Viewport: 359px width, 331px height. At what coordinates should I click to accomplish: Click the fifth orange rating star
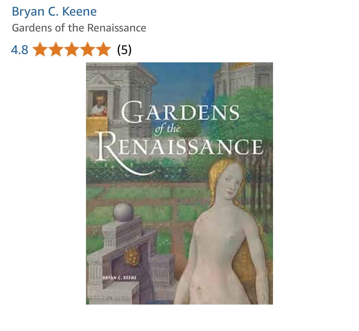[x=103, y=50]
